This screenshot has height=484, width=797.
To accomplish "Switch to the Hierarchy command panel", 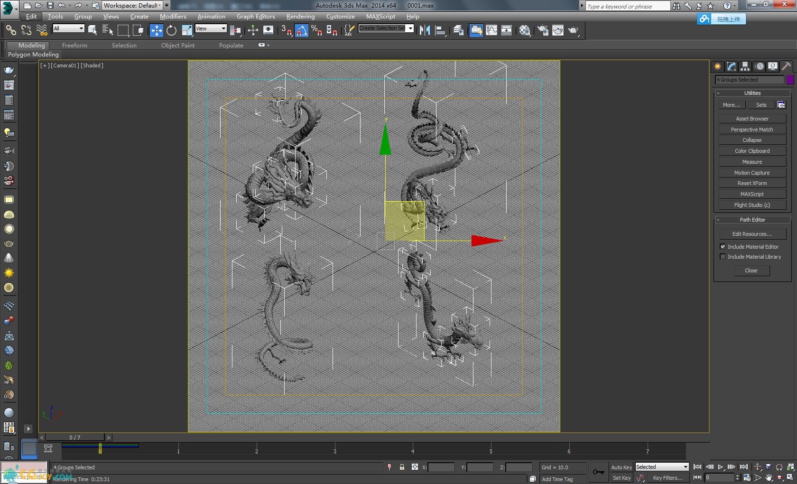I will click(x=745, y=66).
